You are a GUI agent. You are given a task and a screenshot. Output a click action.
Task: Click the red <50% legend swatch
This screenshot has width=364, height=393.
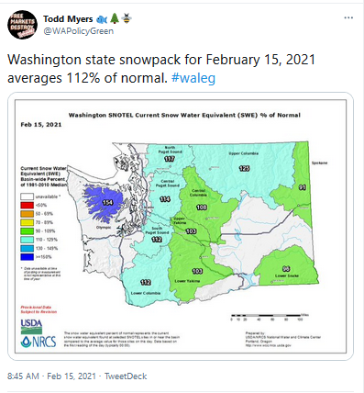point(27,205)
